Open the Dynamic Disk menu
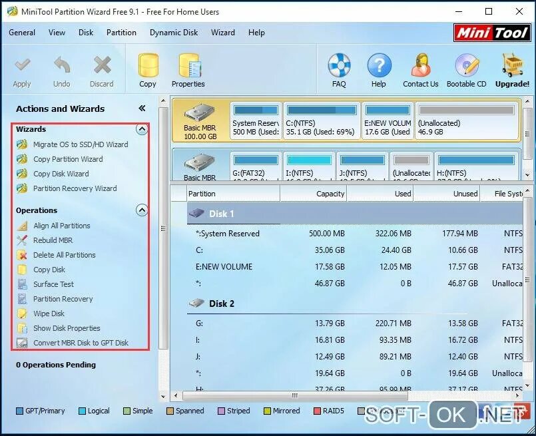536x436 pixels. point(174,33)
